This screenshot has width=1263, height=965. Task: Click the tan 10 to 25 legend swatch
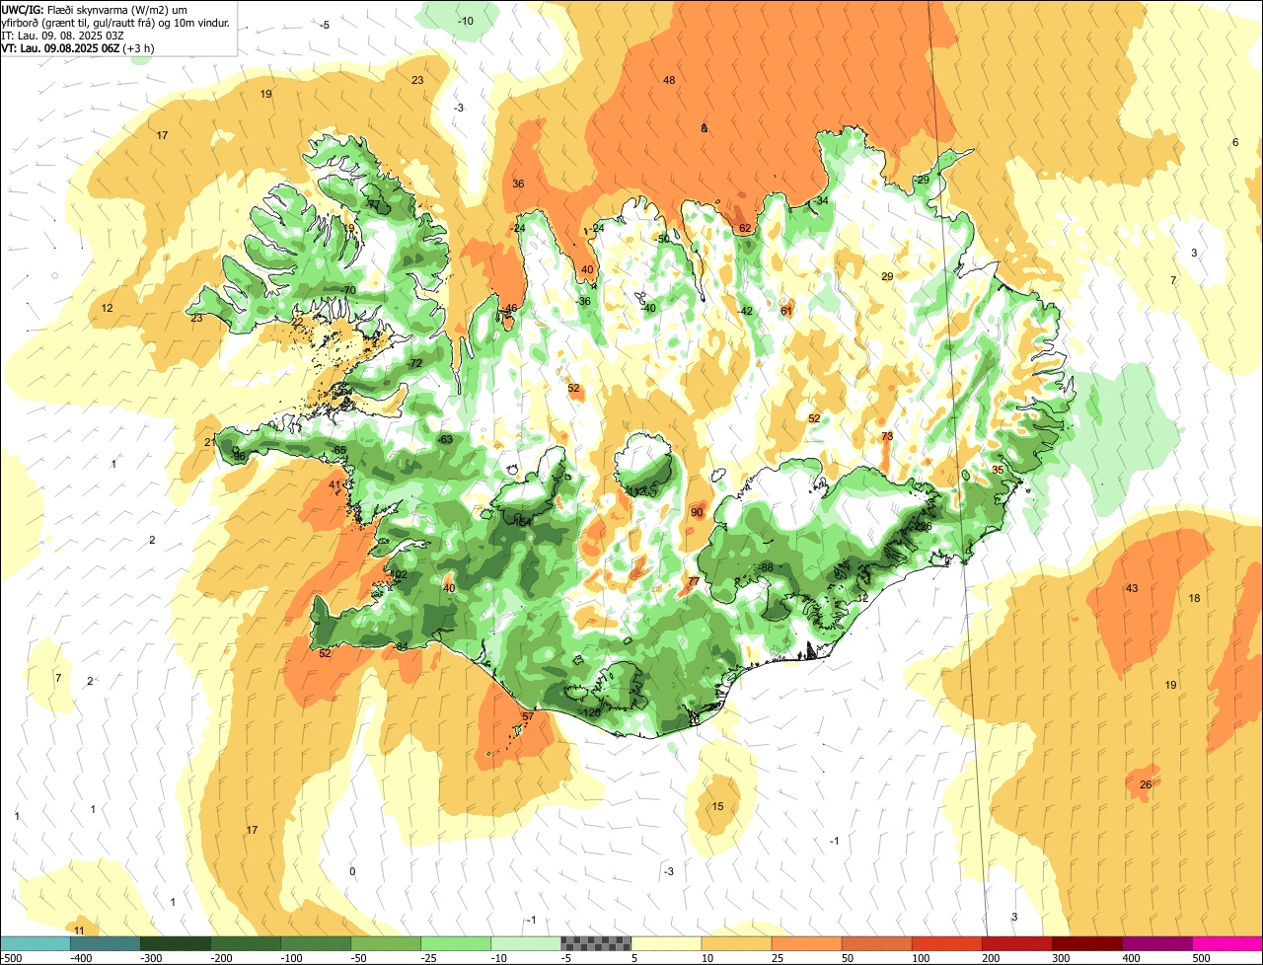(x=737, y=943)
